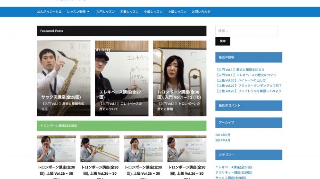Open the recent post 【上級 Vol.29】フラッタータンギングって何？
Viewport: 320px width, 179px height.
[249, 86]
